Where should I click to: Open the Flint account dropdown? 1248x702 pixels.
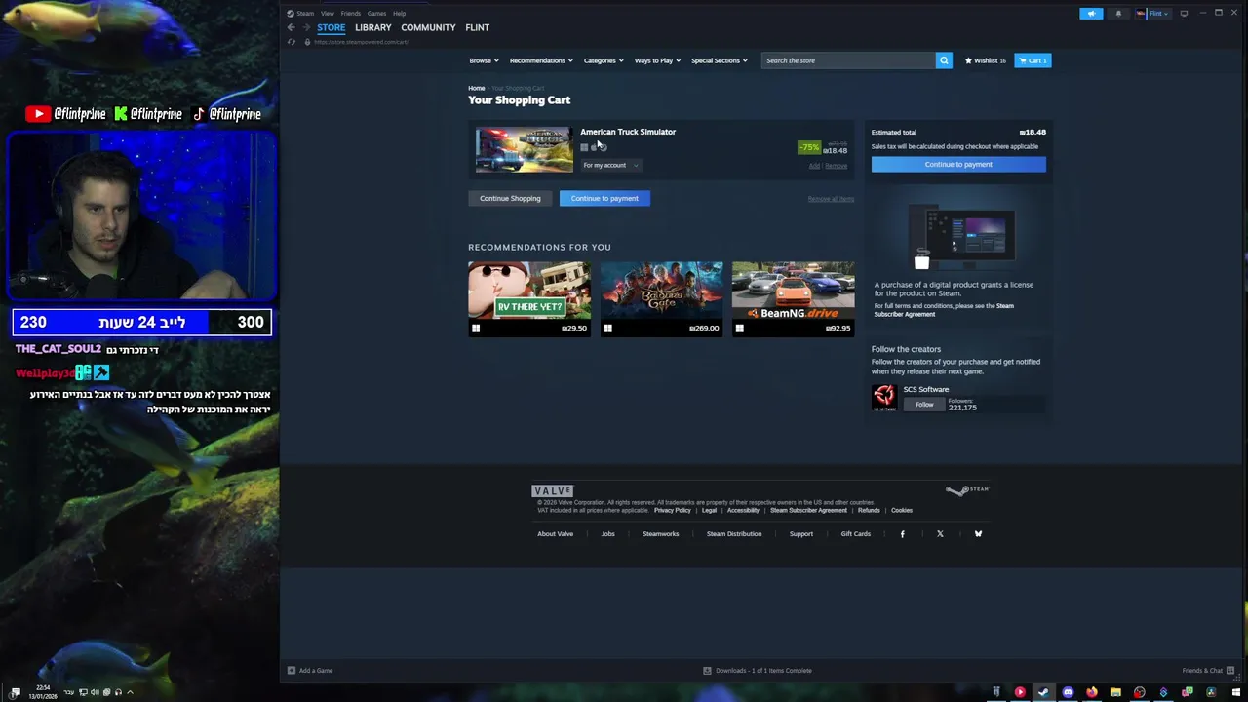[x=1153, y=14]
